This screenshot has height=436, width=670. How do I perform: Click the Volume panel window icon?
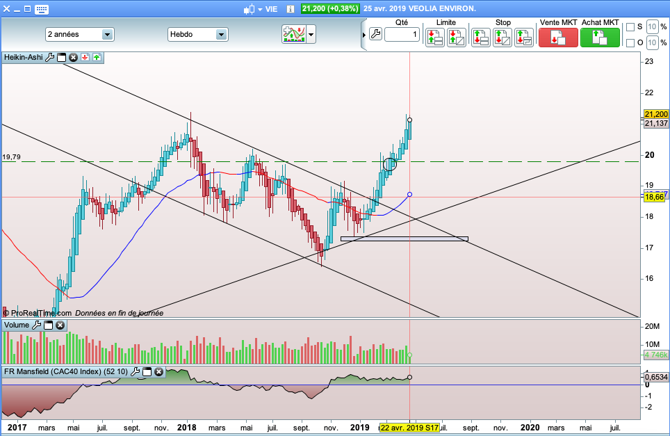(x=48, y=325)
